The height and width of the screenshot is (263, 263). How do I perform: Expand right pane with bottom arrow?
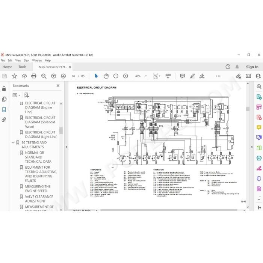pos(259,207)
